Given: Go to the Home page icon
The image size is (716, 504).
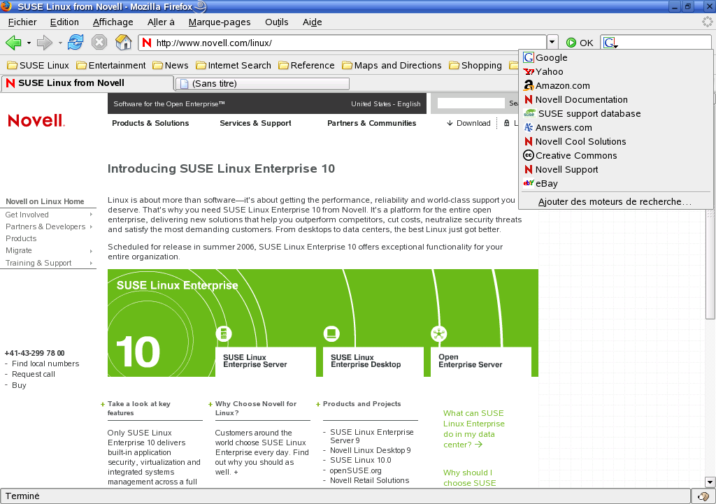Looking at the screenshot, I should (x=123, y=43).
